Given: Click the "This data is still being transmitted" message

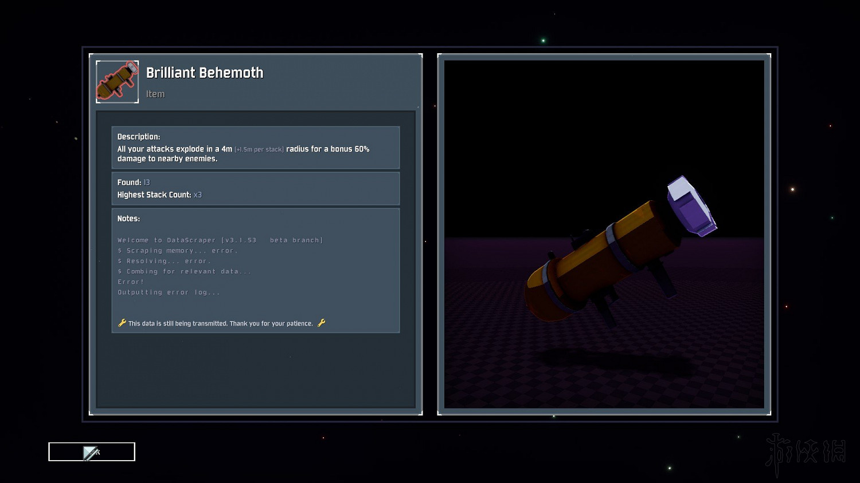Looking at the screenshot, I should pos(220,323).
